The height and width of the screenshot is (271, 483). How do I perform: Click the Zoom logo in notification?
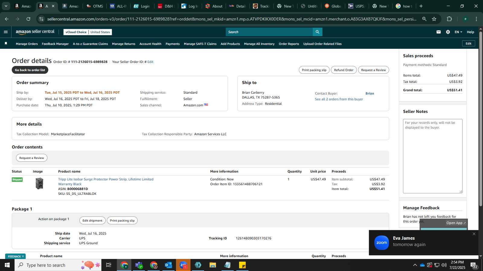382,243
